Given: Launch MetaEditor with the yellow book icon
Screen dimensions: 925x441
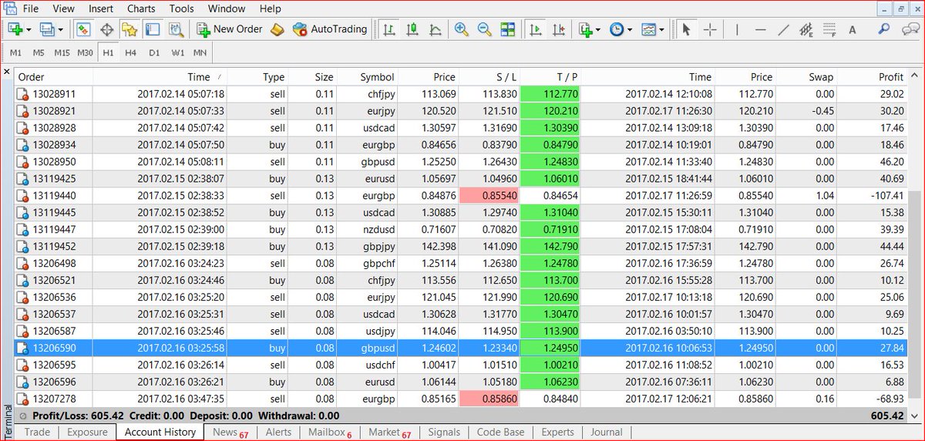Looking at the screenshot, I should 278,29.
